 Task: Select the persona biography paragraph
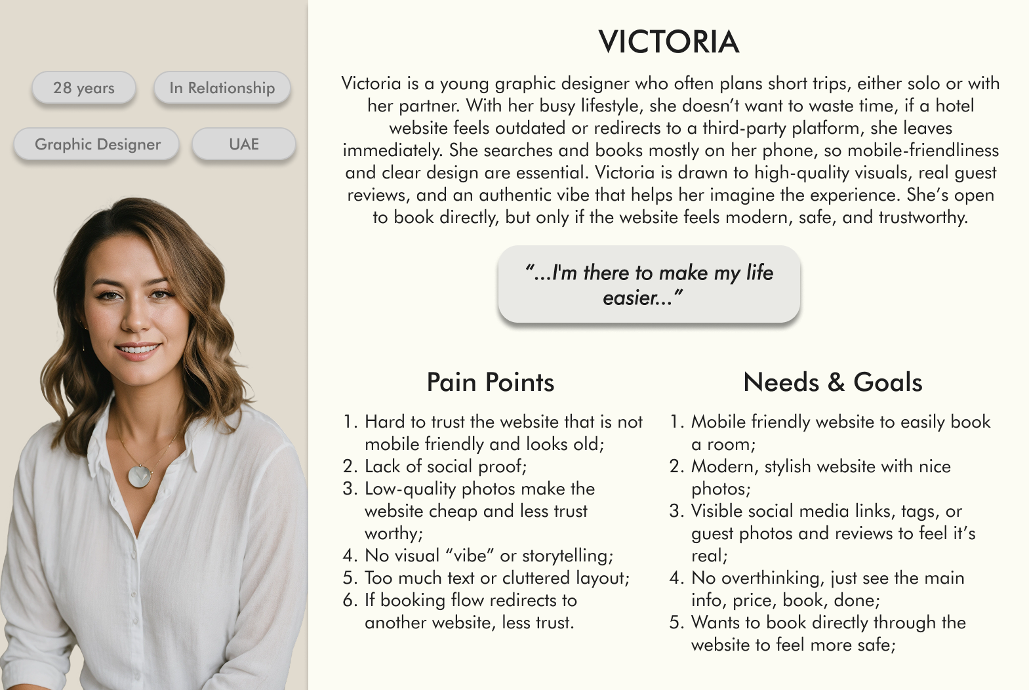point(670,150)
